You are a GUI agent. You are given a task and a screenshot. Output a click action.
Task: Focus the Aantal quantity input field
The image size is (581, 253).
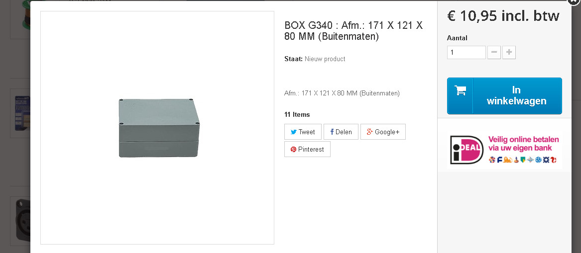tap(466, 52)
